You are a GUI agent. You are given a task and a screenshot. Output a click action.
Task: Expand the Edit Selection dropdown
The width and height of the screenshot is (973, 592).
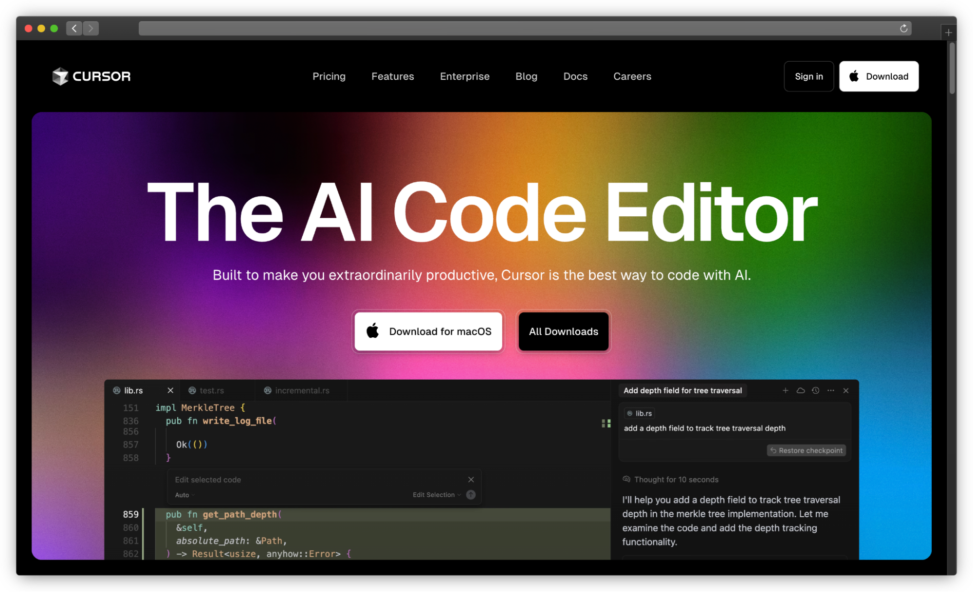coord(436,495)
